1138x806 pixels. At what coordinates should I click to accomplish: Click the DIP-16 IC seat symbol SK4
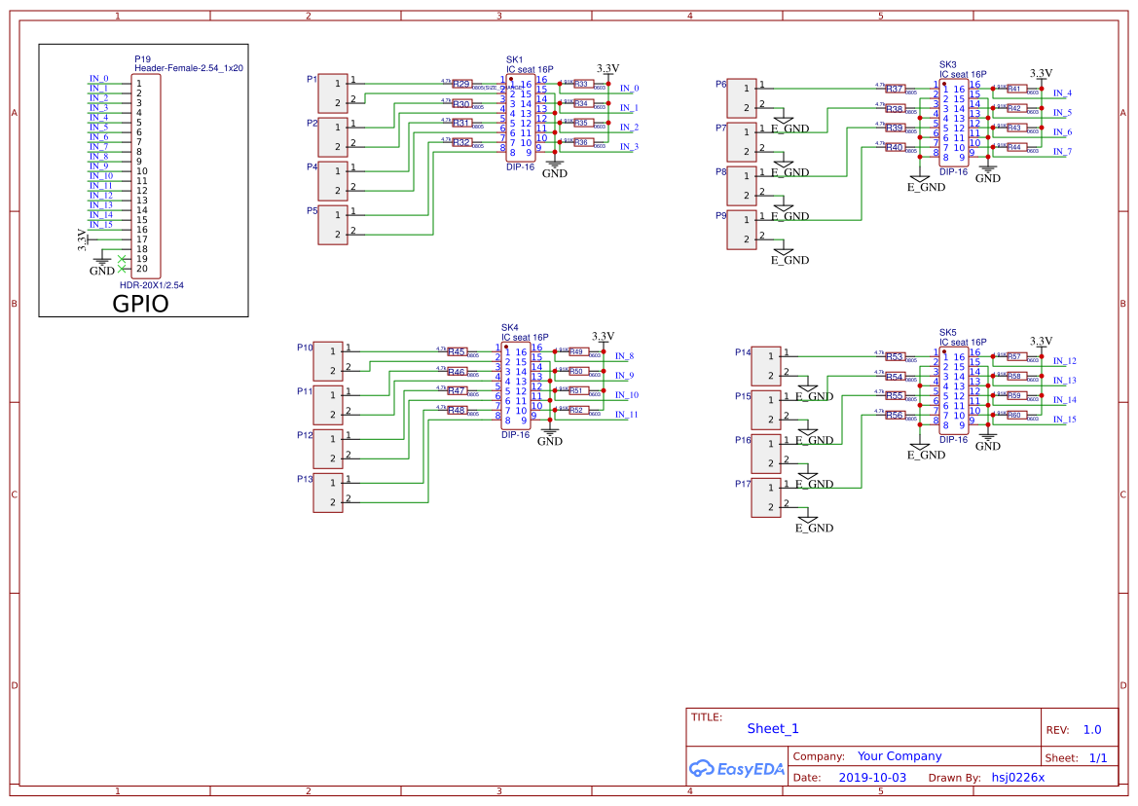coord(514,385)
